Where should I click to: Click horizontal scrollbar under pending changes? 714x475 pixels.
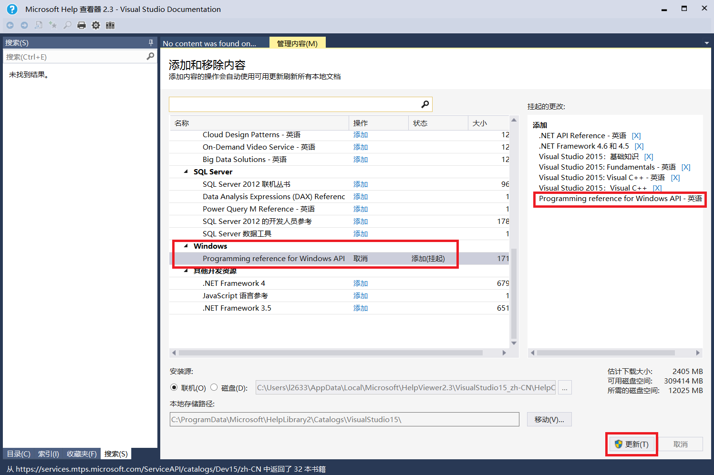click(605, 353)
